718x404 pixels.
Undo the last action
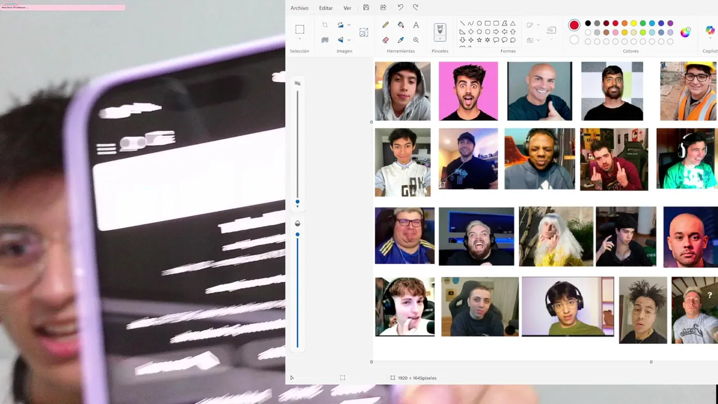coord(400,7)
